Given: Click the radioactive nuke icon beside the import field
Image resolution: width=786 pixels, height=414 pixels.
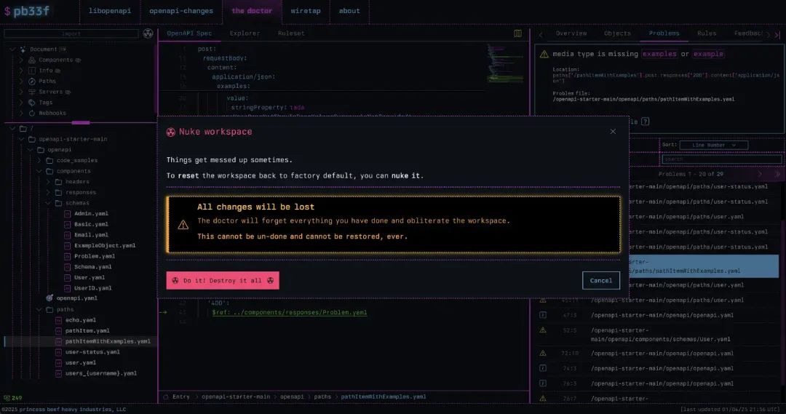Looking at the screenshot, I should click(x=148, y=33).
